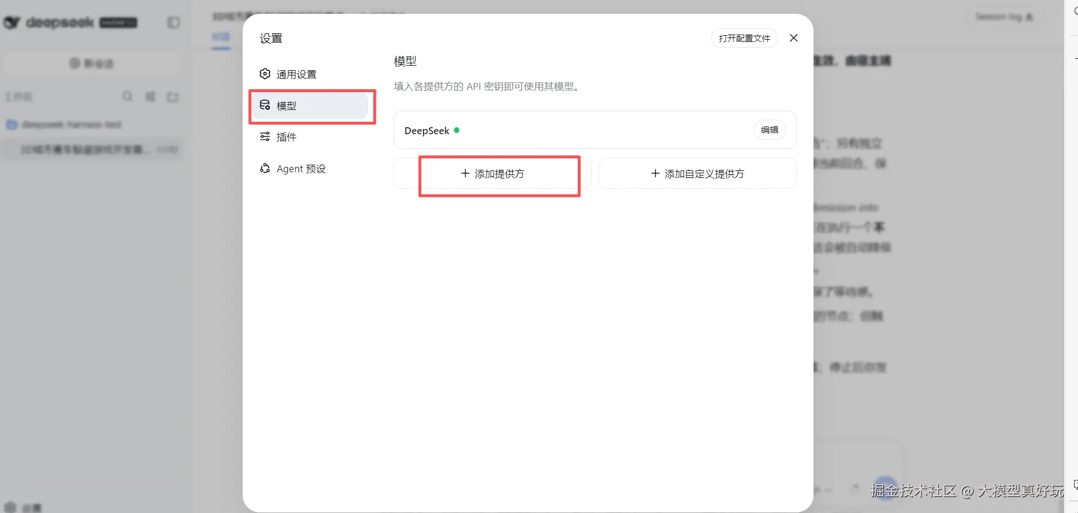Click the search icon in the background sidebar
The height and width of the screenshot is (513, 1078).
click(x=127, y=96)
